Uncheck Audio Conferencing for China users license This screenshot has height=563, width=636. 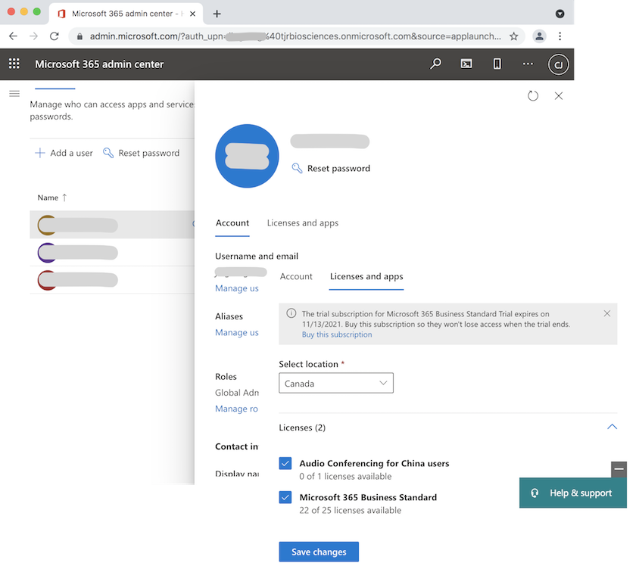(x=285, y=463)
